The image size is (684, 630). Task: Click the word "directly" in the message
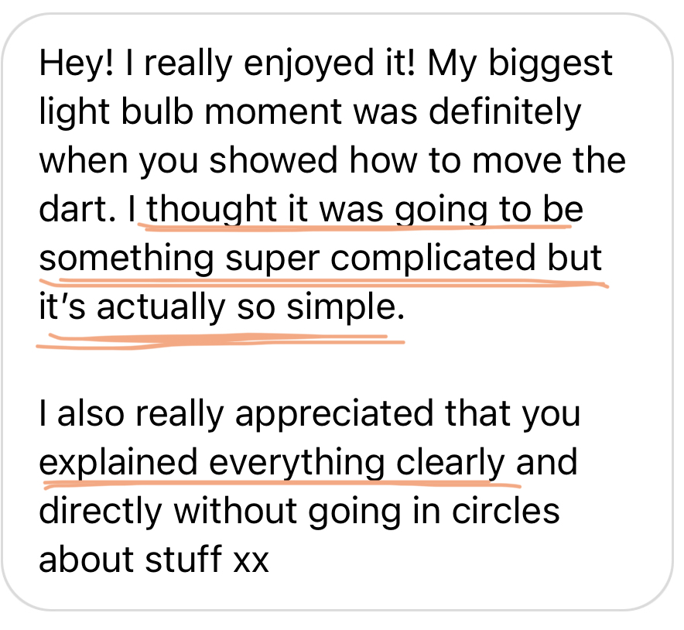point(101,513)
